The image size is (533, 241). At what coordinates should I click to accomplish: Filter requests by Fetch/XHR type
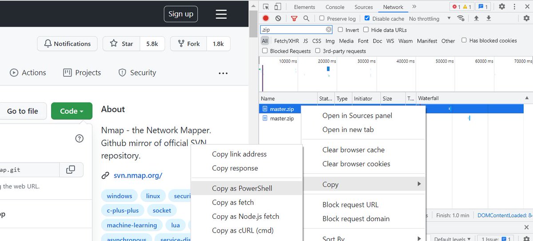pyautogui.click(x=286, y=41)
